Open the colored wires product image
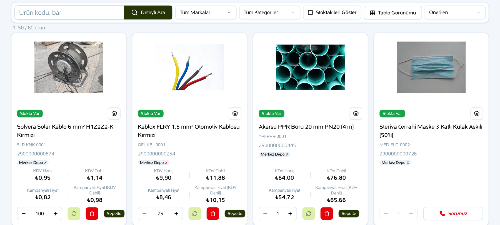This screenshot has height=225, width=500. [x=190, y=67]
